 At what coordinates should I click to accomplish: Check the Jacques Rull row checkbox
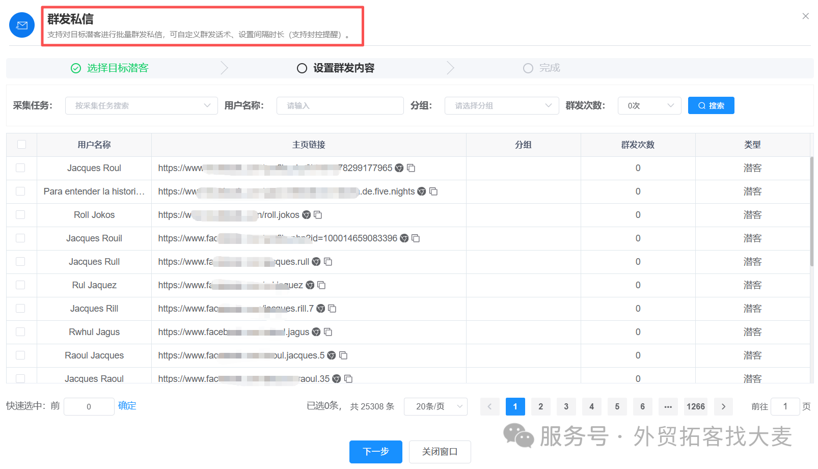pos(20,262)
